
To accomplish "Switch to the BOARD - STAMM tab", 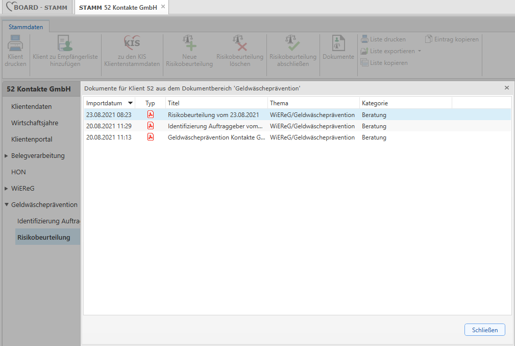I will (37, 7).
